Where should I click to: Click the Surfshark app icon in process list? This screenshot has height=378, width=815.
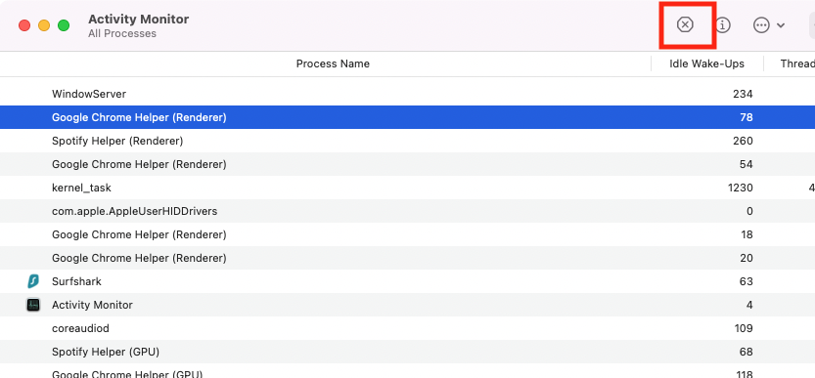coord(32,281)
